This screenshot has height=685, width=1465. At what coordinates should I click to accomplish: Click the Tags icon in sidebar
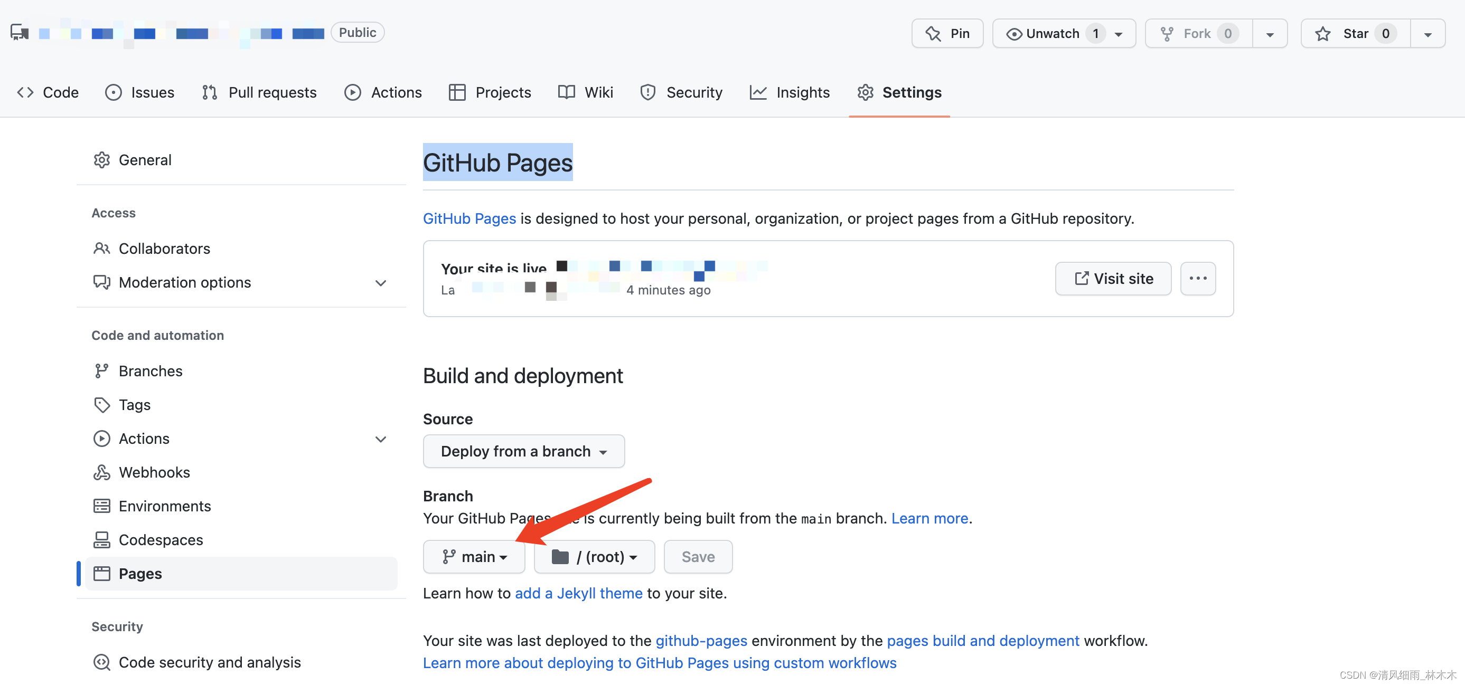pos(102,405)
